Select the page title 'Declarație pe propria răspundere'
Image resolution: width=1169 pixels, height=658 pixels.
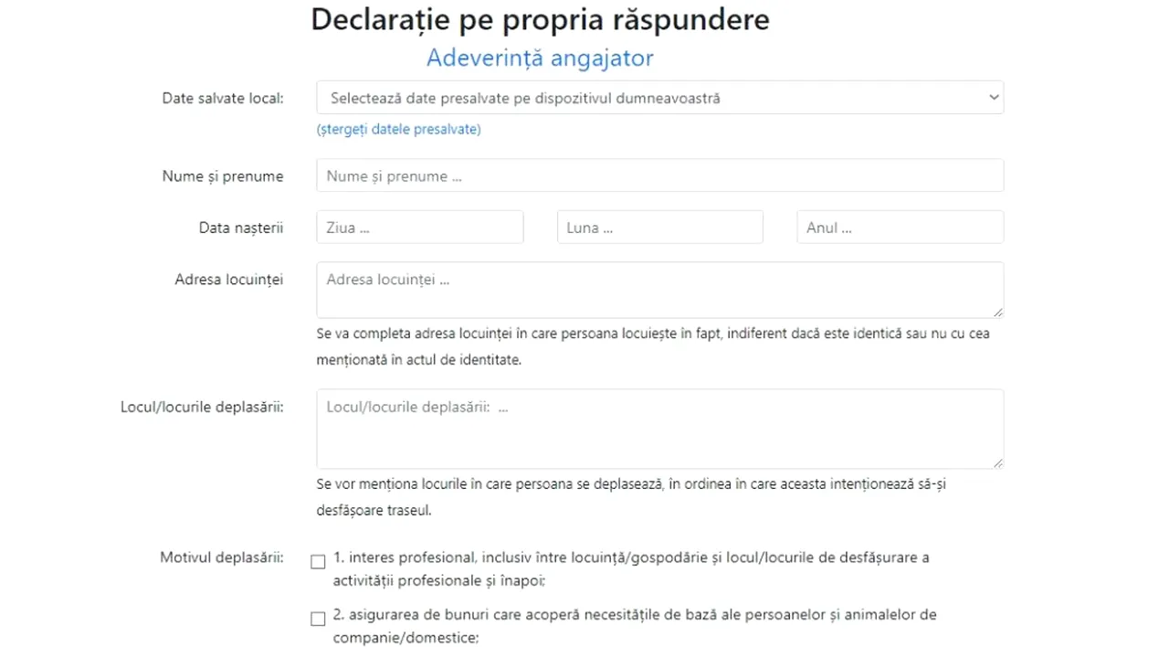[540, 19]
